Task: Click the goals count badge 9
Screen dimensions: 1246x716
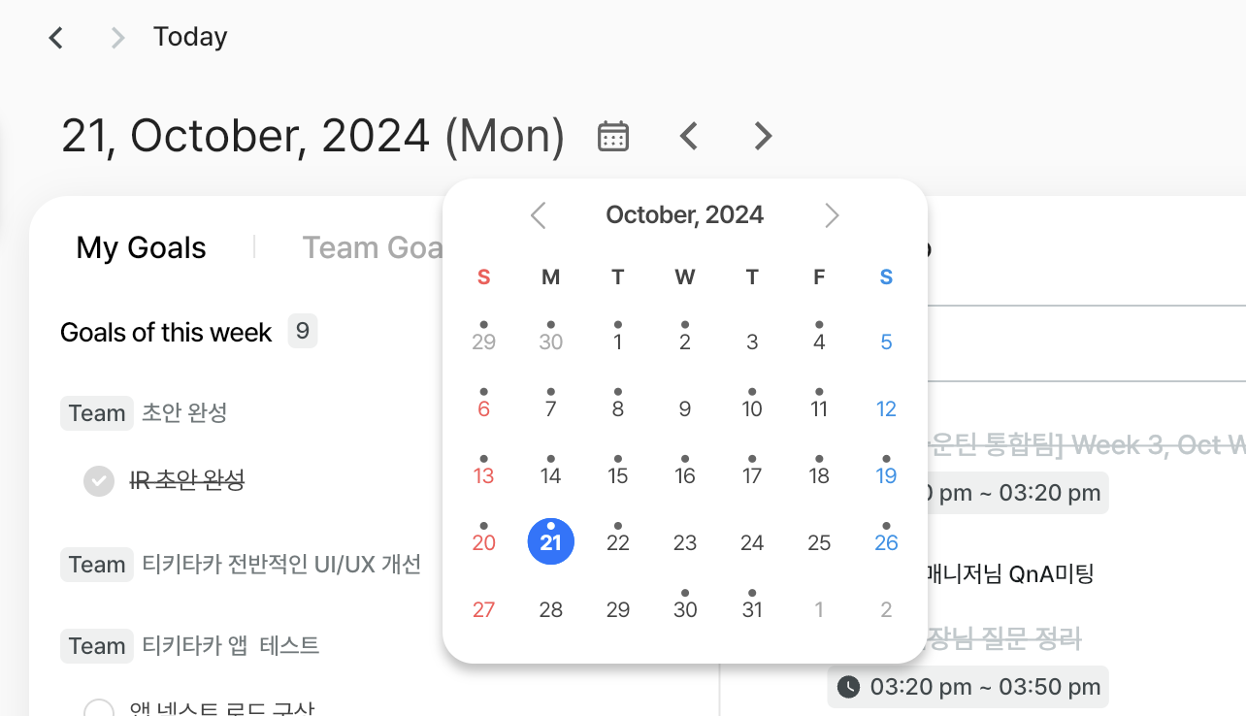Action: (303, 332)
